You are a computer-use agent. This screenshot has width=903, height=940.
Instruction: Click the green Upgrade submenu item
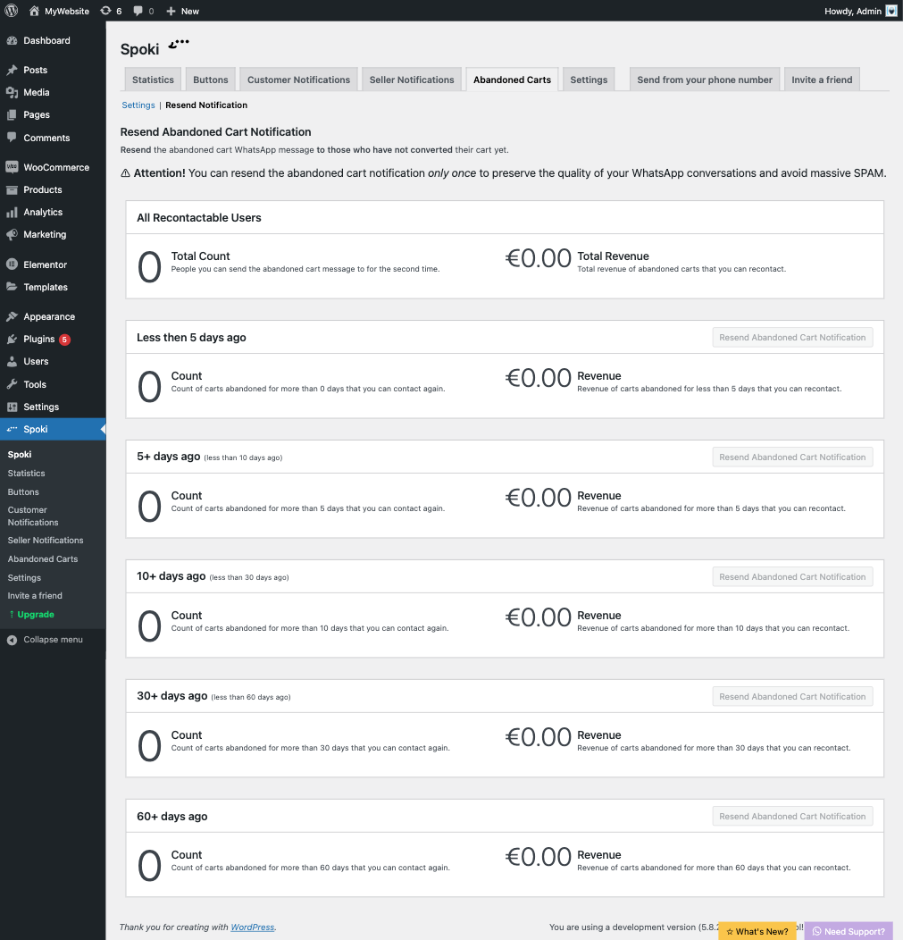pyautogui.click(x=36, y=615)
